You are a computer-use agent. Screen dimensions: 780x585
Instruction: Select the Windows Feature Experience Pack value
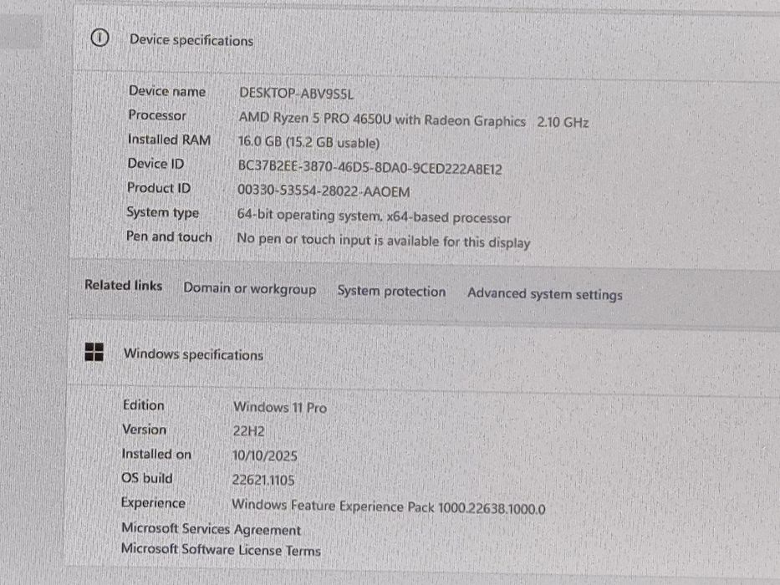[x=389, y=506]
